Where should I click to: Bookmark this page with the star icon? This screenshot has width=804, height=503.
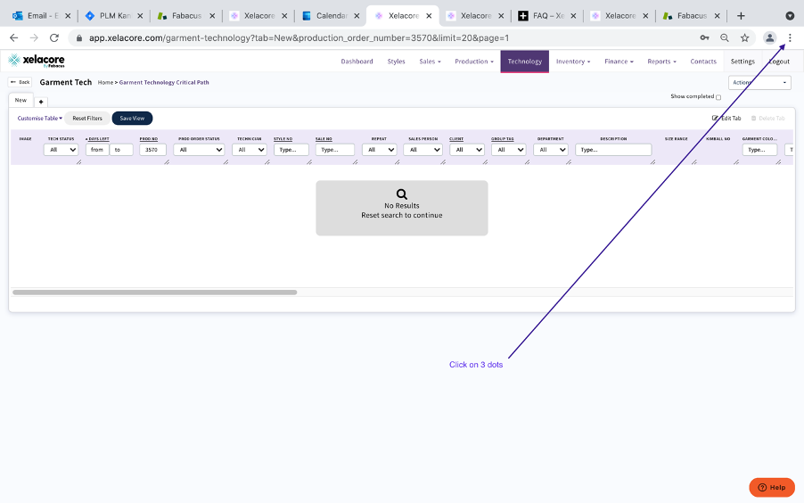744,38
